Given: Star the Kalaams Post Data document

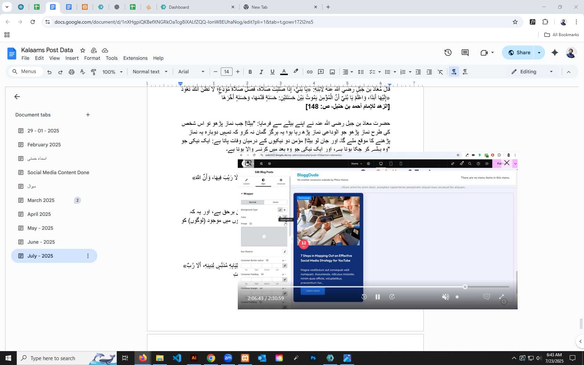Looking at the screenshot, I should click(x=83, y=50).
